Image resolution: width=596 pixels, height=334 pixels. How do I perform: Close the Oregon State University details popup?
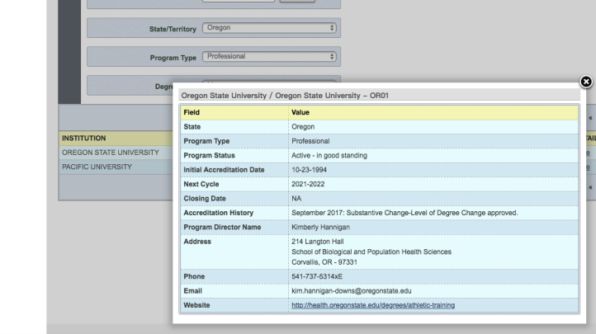[585, 82]
